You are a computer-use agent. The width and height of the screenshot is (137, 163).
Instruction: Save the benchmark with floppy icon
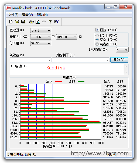coord(23,22)
